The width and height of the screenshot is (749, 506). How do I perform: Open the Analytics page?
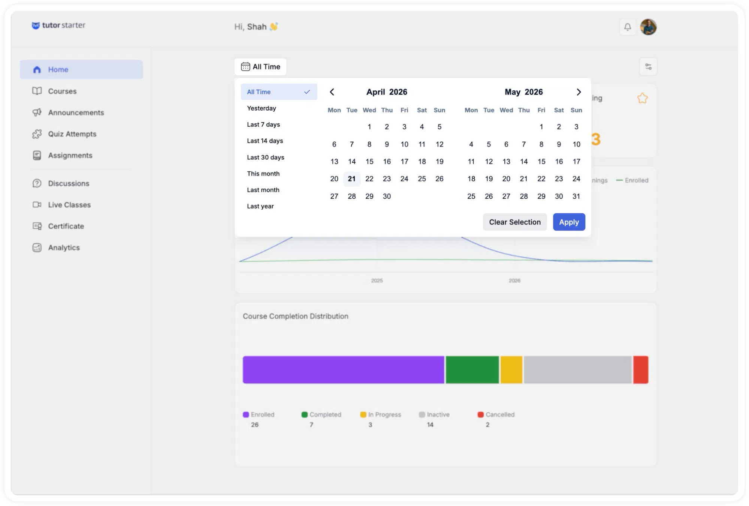81,247
